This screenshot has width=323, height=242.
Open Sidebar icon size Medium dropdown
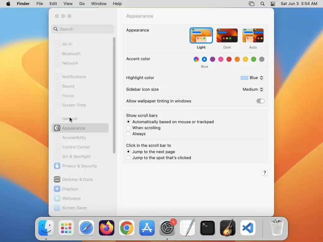pos(253,89)
